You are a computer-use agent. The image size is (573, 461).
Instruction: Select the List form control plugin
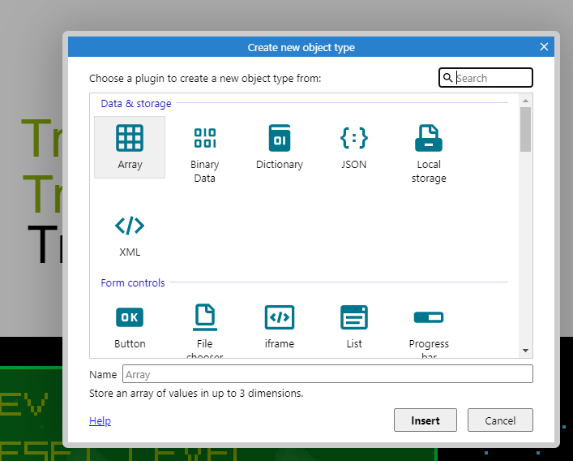point(354,317)
